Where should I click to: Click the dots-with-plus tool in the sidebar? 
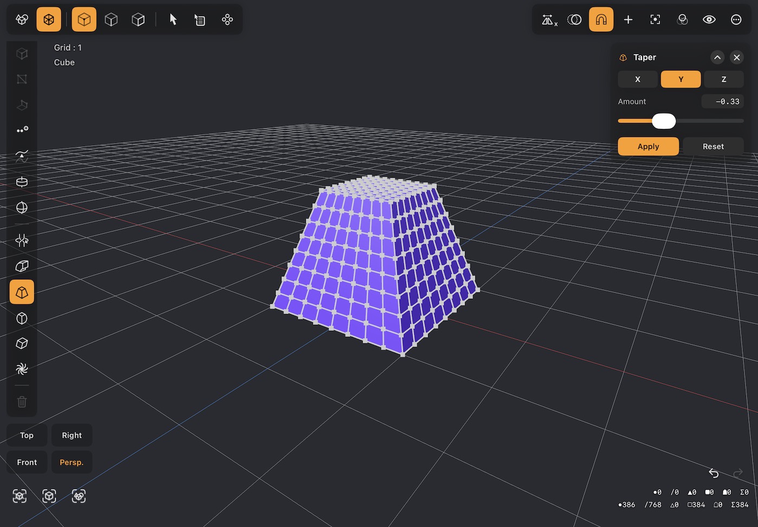22,130
